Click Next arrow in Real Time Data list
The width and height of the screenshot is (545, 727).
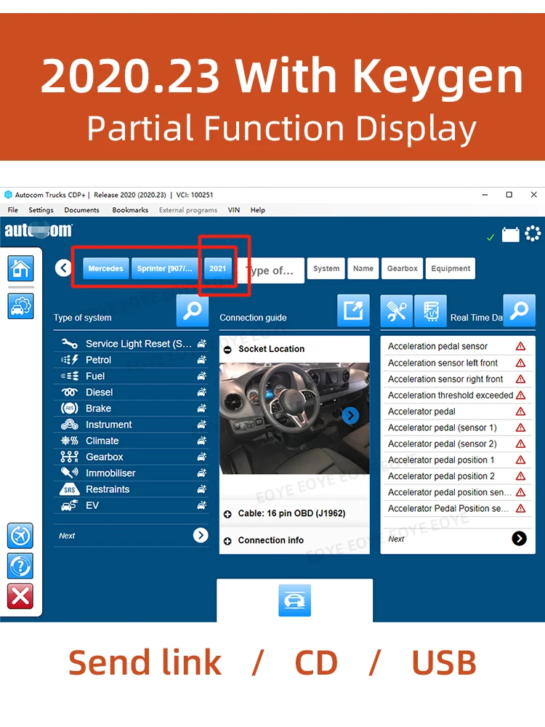coord(519,538)
